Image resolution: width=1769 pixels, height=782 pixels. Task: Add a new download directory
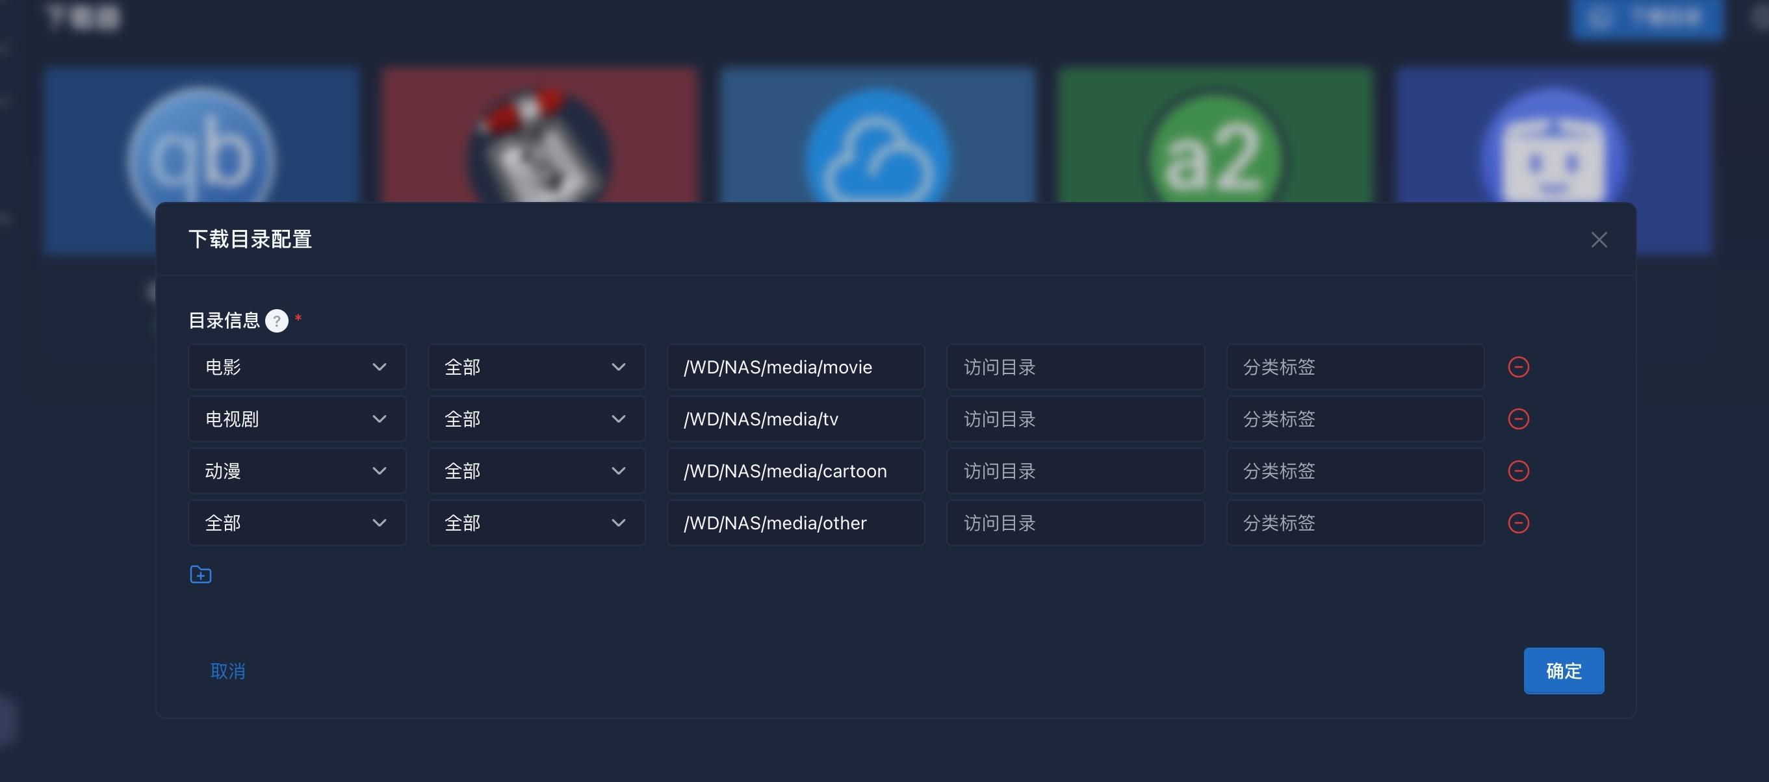[x=201, y=575]
